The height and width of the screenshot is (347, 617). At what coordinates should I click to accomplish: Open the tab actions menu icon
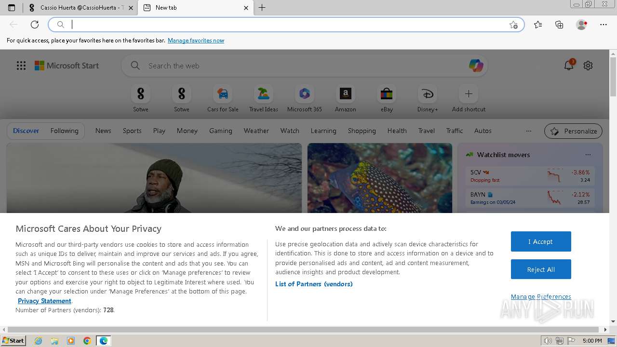[12, 8]
